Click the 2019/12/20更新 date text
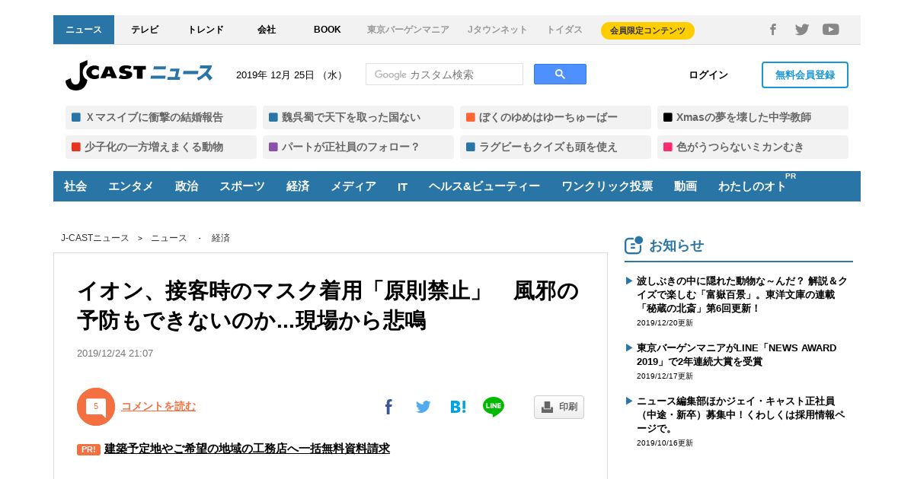Viewport: 914px width, 479px height. (665, 323)
